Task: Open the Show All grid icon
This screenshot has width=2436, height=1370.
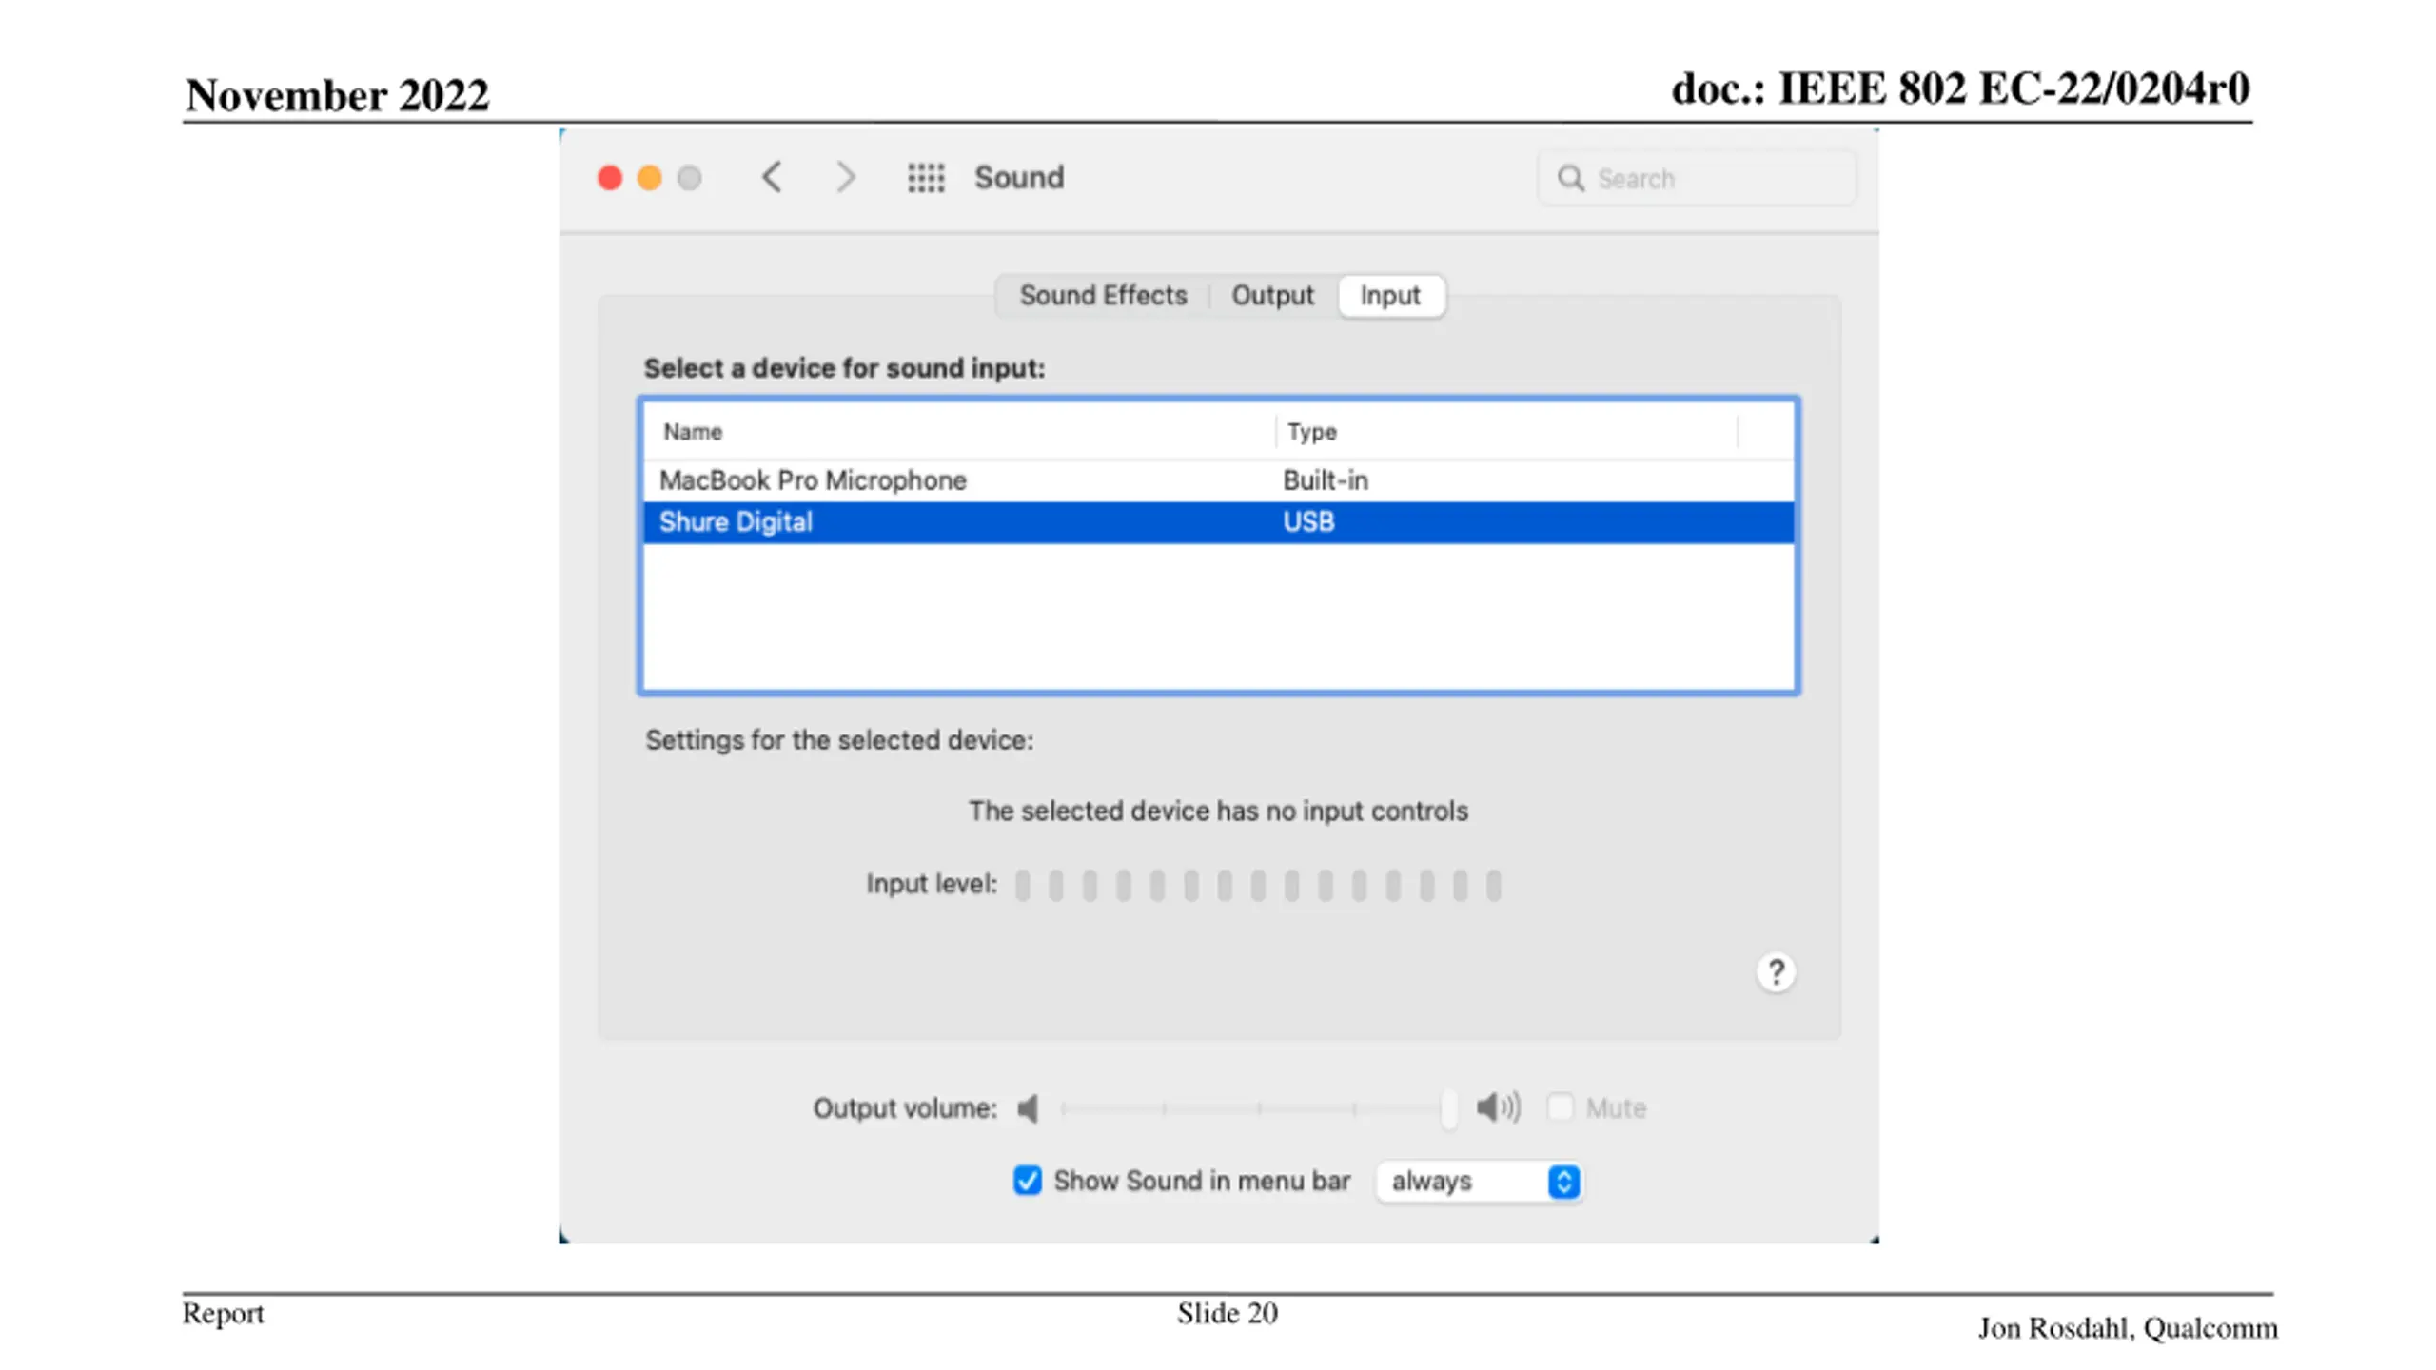Action: [x=925, y=178]
